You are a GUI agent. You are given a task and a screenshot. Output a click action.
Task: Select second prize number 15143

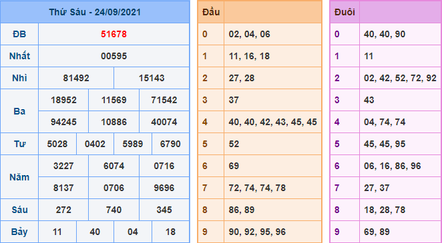tap(152, 78)
